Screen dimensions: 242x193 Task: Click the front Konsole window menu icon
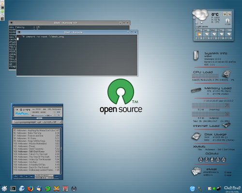(19, 32)
